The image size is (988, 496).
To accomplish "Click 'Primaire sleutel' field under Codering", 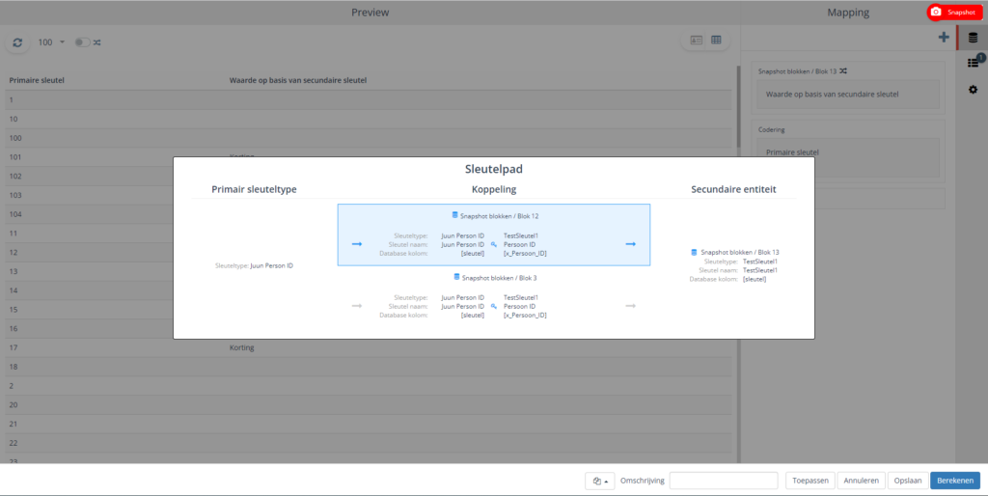I will tap(848, 157).
